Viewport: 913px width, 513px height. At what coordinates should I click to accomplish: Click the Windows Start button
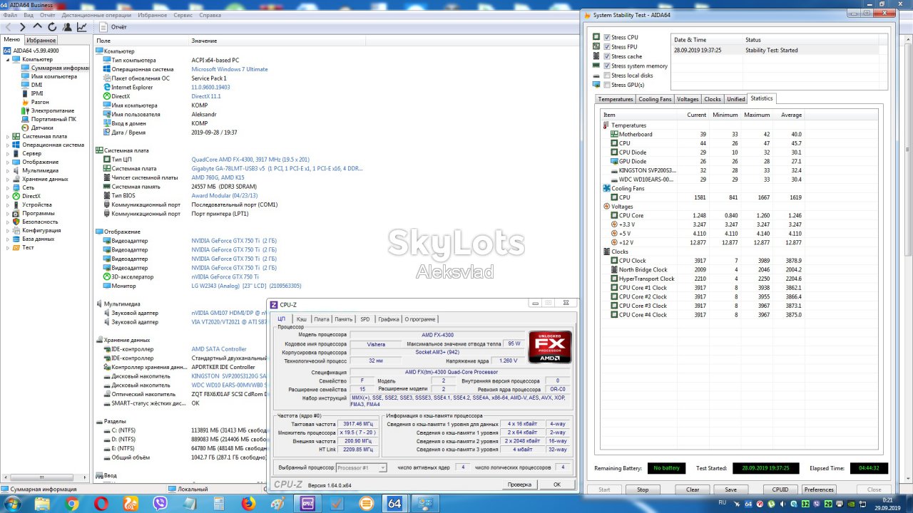tap(14, 504)
